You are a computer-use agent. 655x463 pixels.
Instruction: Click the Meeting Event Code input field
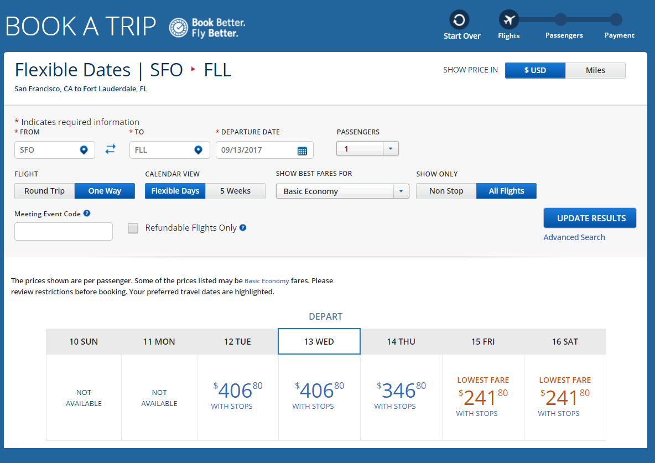(x=64, y=231)
